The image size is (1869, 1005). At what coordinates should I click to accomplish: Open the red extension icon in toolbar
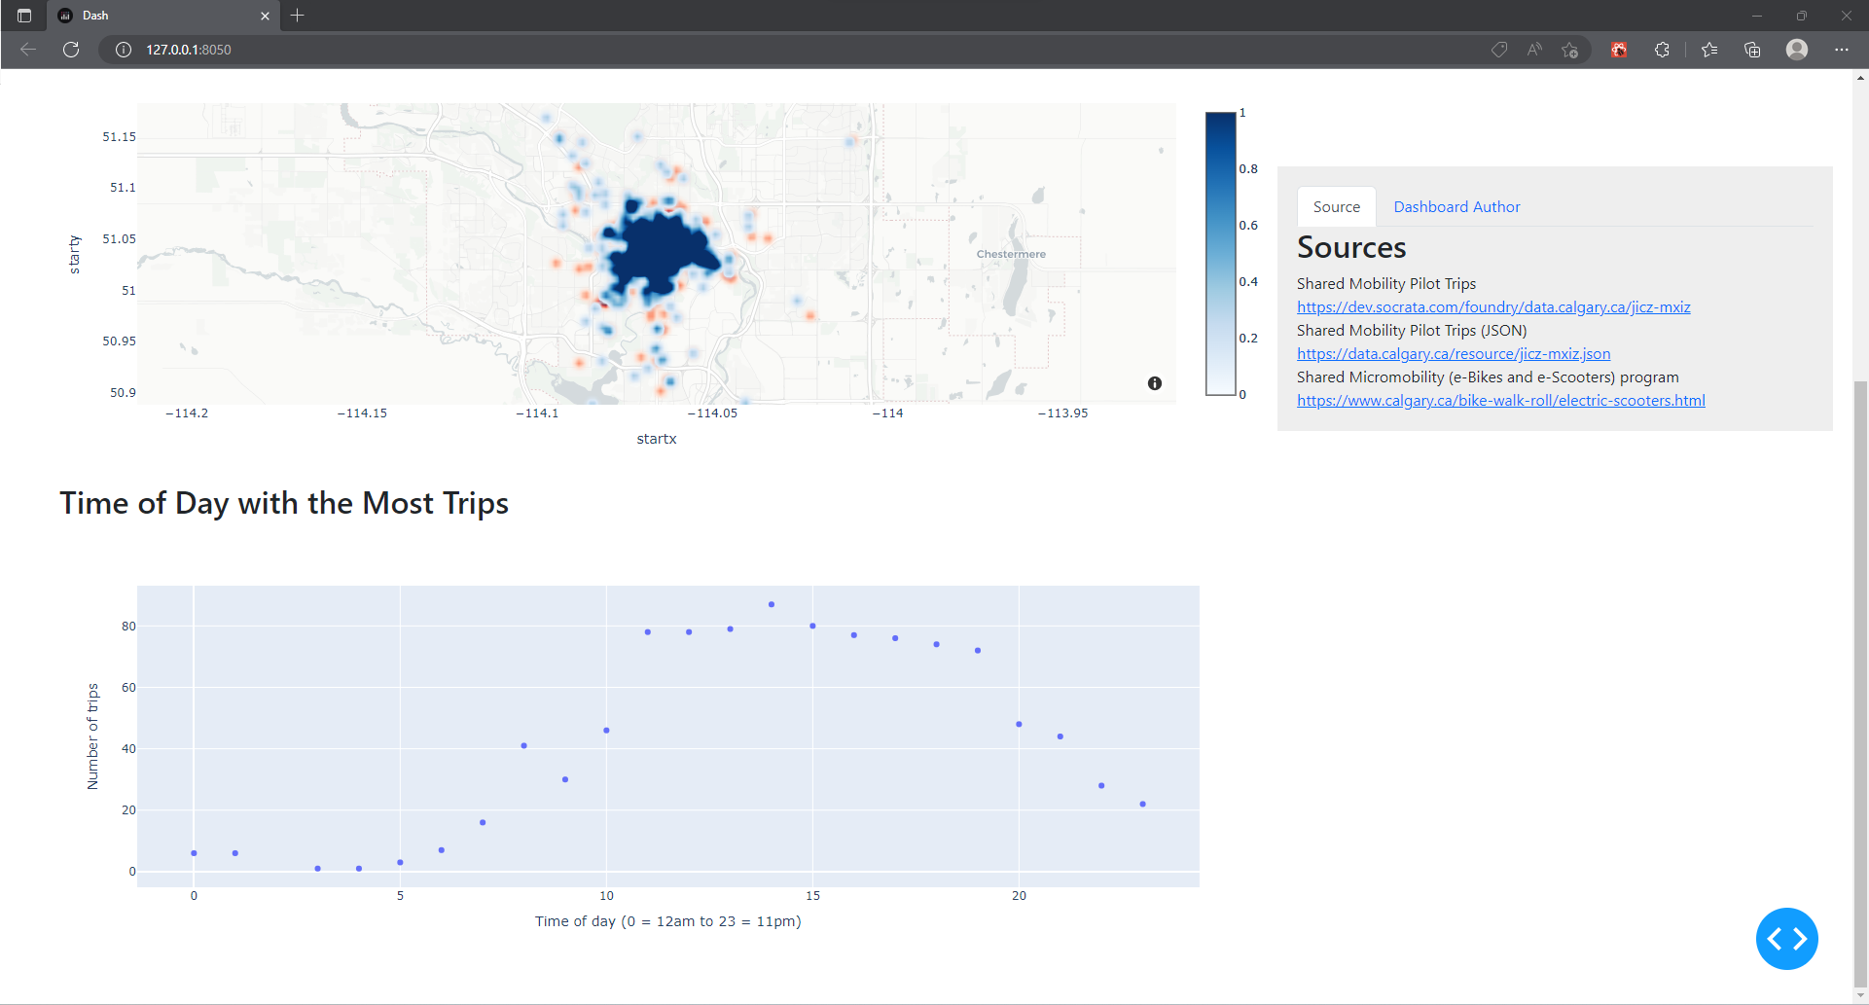tap(1618, 50)
